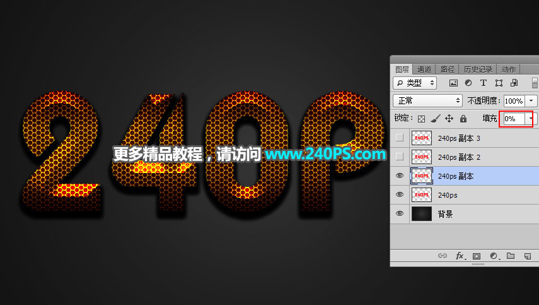Hide the 240ps 副本 layer
The width and height of the screenshot is (539, 305).
[x=400, y=176]
